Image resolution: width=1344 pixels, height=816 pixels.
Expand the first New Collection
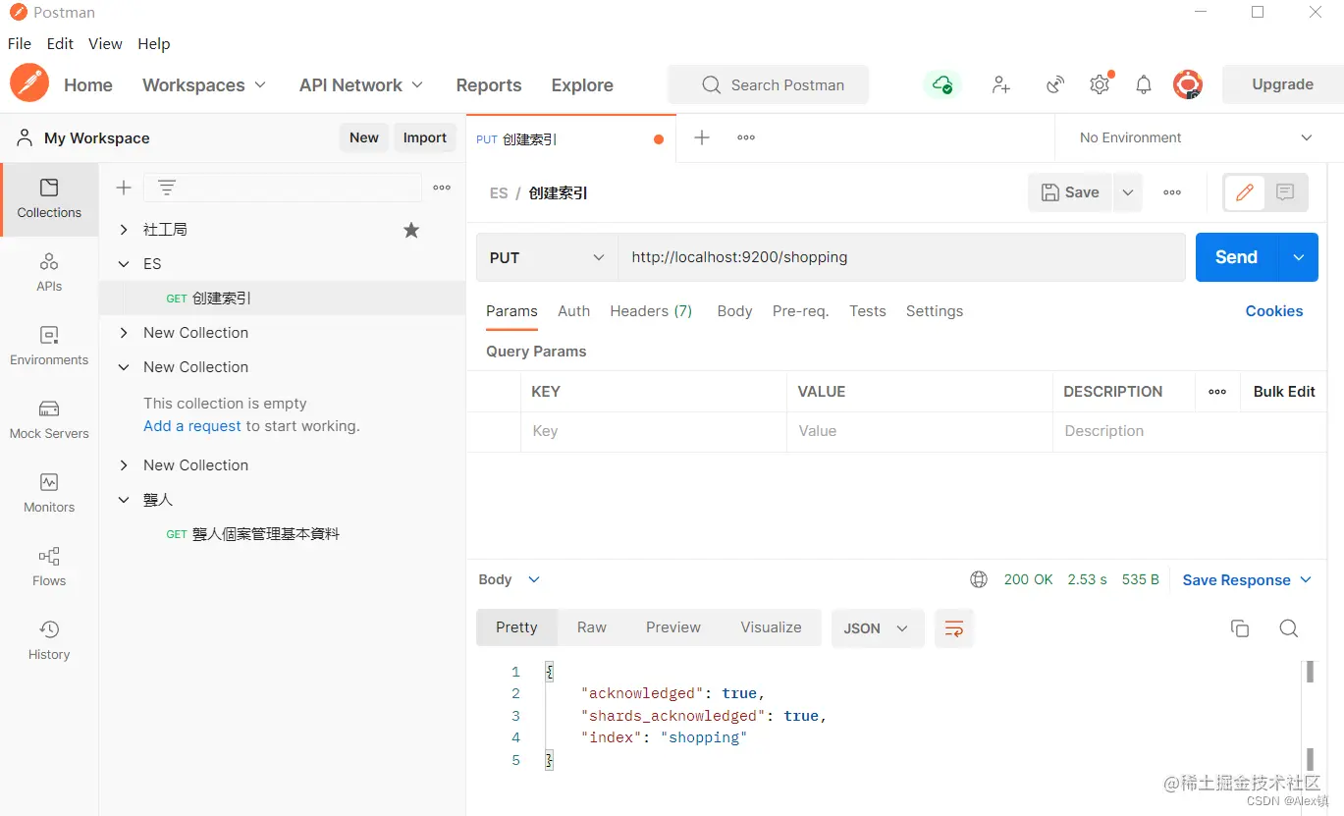[124, 333]
